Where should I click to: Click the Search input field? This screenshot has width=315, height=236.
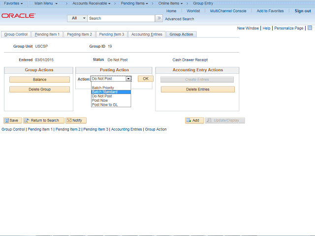[x=121, y=18]
